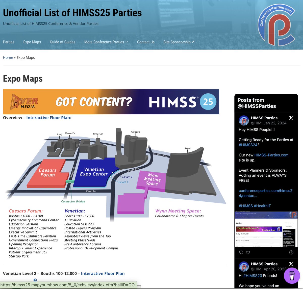Open Overview Interactive Floor Plan link
Screen dimensions: 303x289
click(x=49, y=118)
